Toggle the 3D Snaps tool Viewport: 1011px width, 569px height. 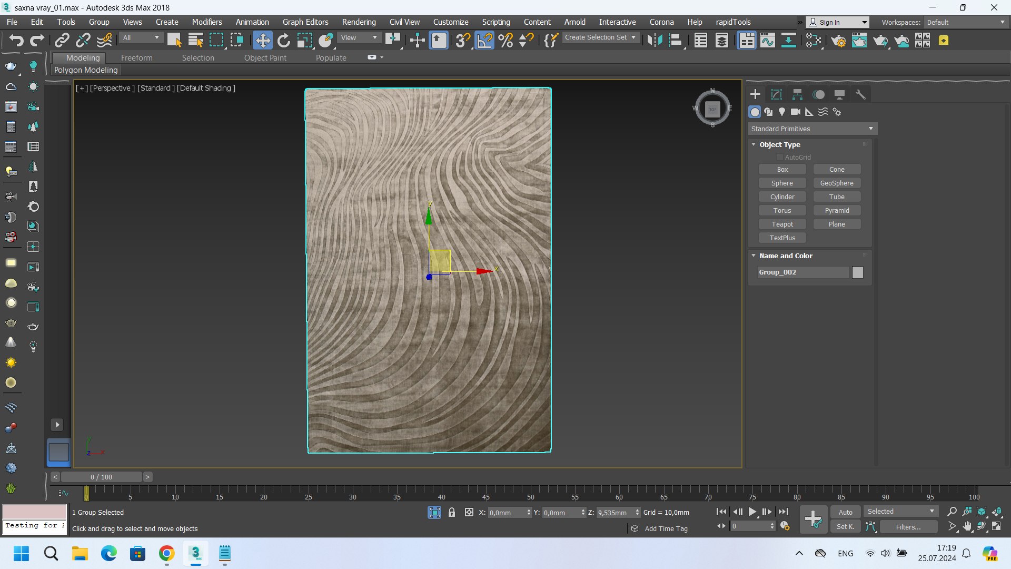coord(463,41)
